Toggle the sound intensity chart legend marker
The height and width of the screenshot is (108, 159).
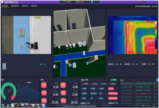[25, 83]
